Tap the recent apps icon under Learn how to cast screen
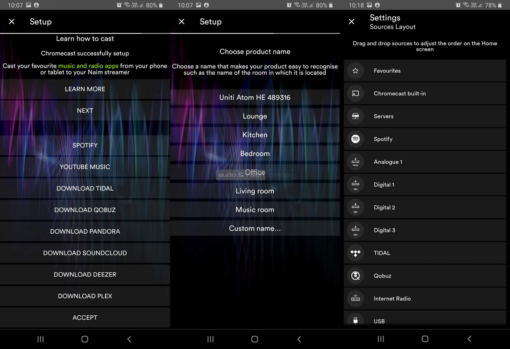Viewport: 510px width, 349px height. click(41, 339)
